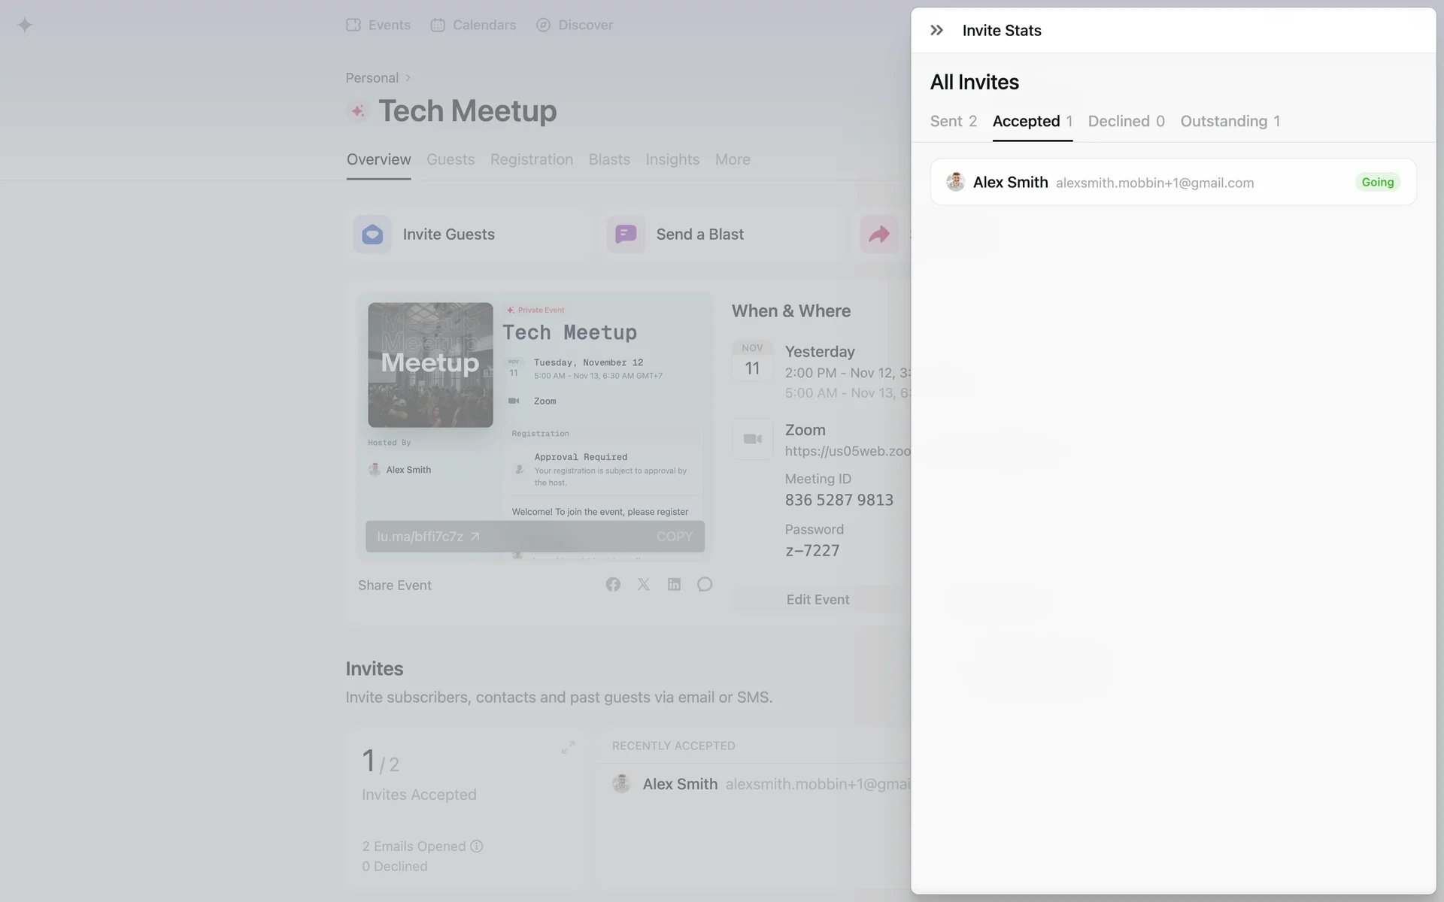Screen dimensions: 1444x902
Task: Select the Accepted tab
Action: (x=1032, y=122)
